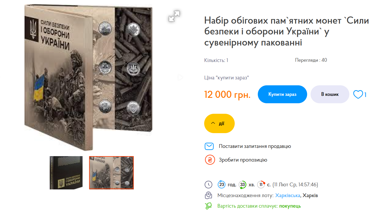Click the clock icon beside the countdown
The width and height of the screenshot is (377, 219).
(209, 185)
